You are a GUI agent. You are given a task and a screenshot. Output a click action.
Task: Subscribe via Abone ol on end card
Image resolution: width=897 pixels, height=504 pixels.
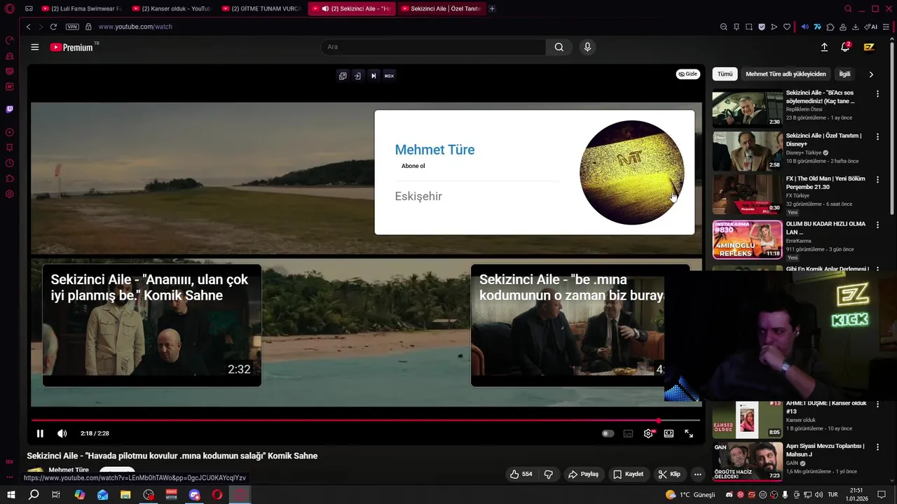pos(413,166)
